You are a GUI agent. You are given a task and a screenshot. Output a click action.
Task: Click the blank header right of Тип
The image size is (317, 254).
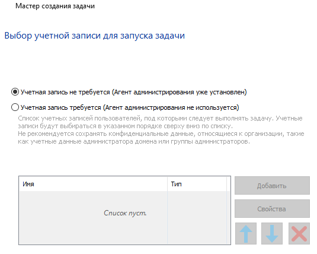point(229,184)
